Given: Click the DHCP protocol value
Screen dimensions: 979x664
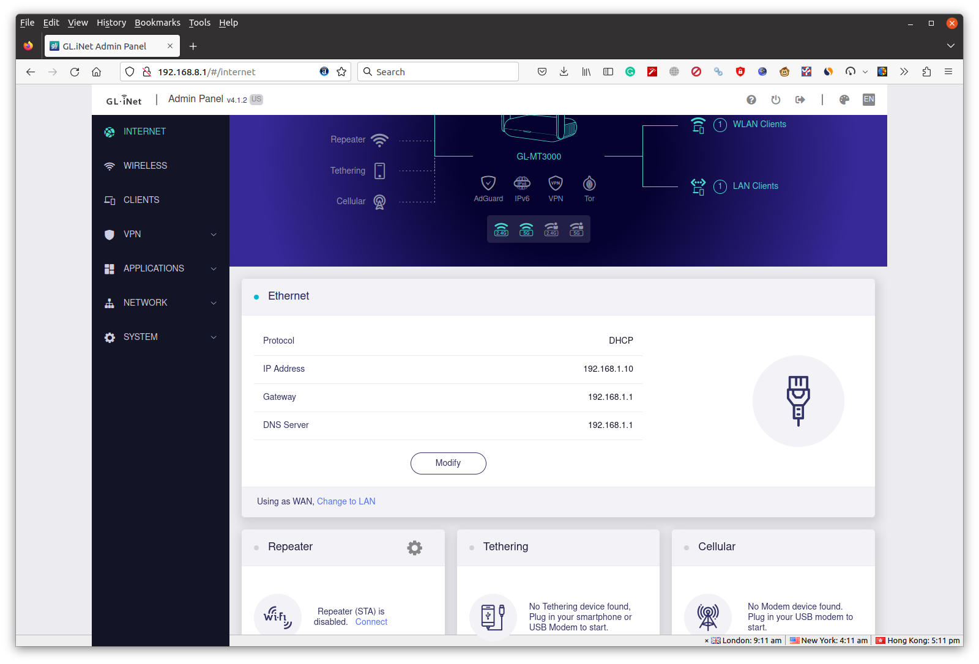Looking at the screenshot, I should [621, 341].
